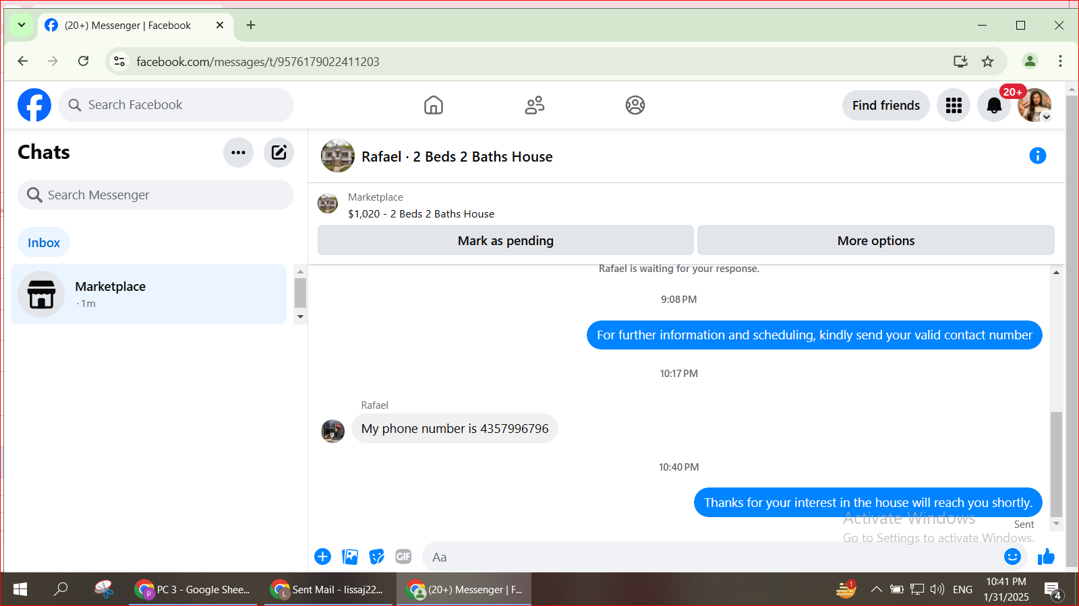Click Mark as pending

click(x=506, y=240)
